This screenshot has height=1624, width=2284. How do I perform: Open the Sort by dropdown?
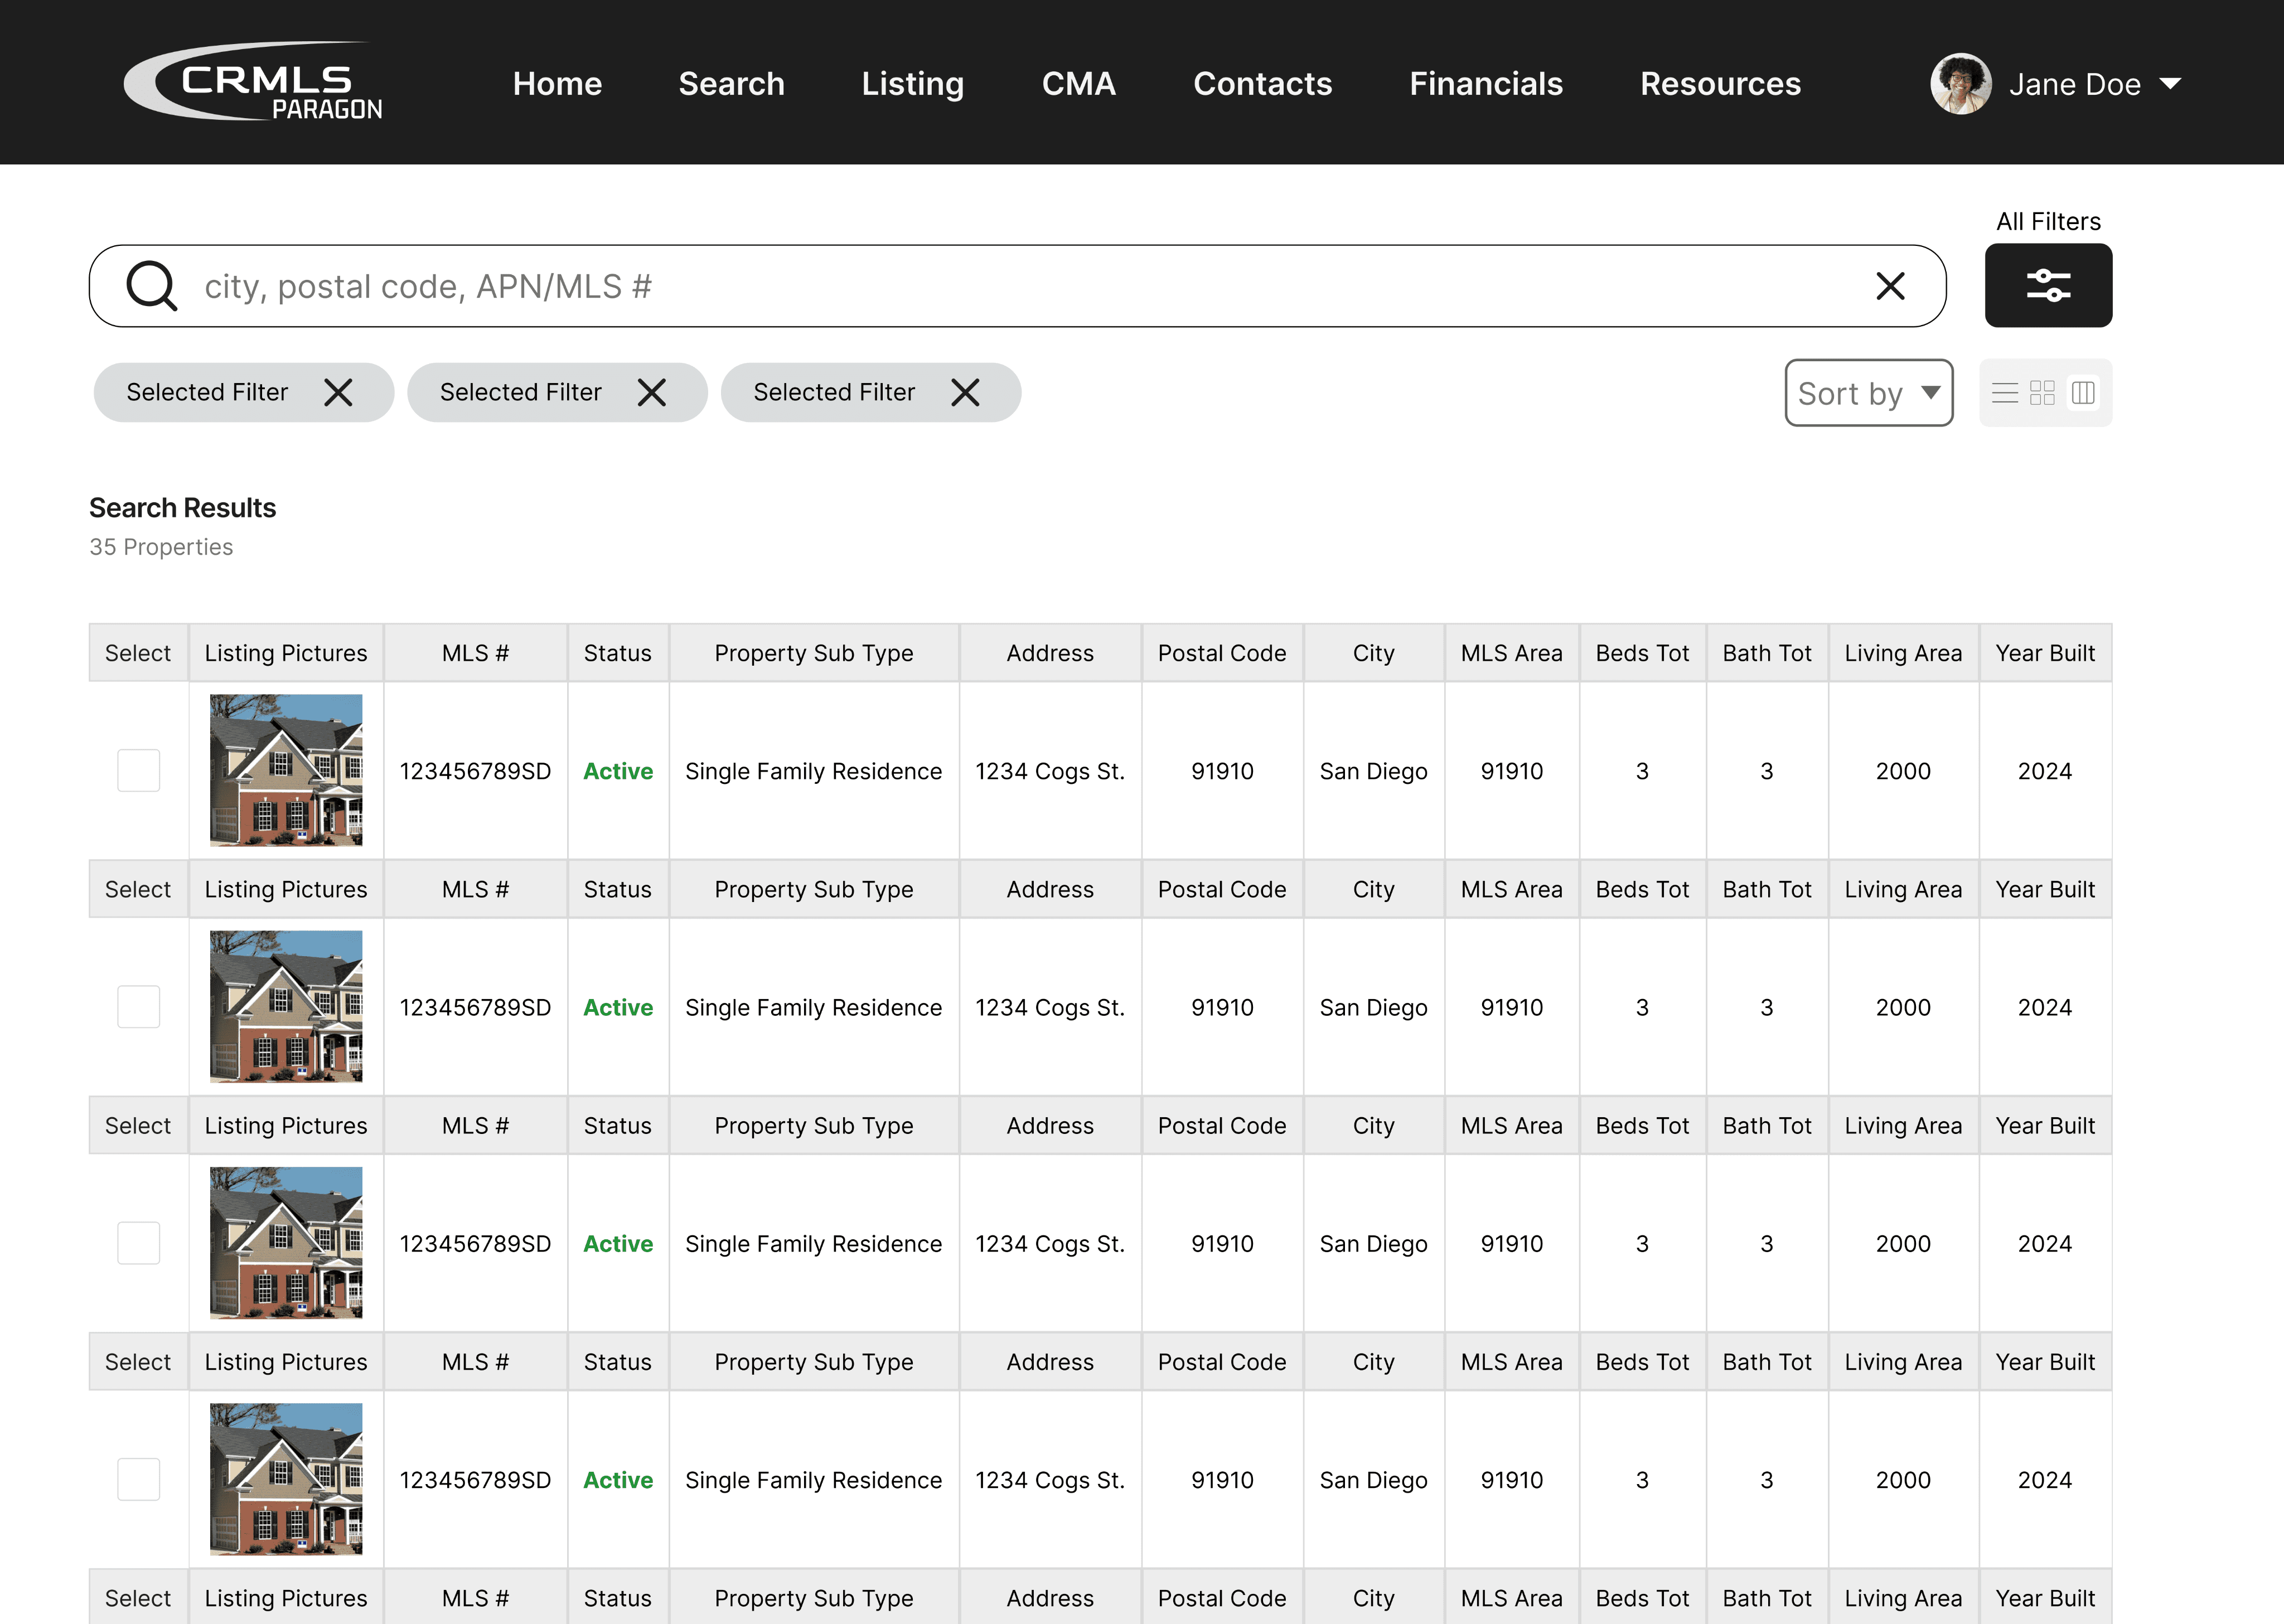coord(1868,393)
